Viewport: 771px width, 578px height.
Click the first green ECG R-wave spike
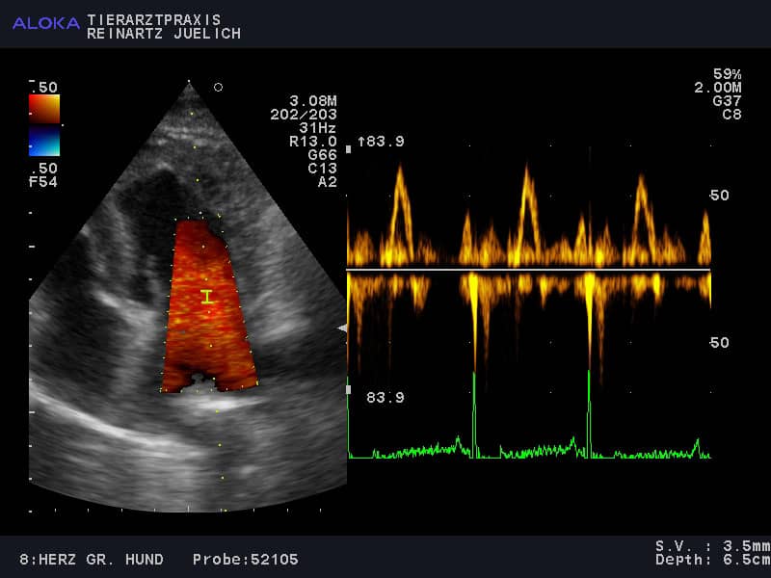[x=474, y=414]
